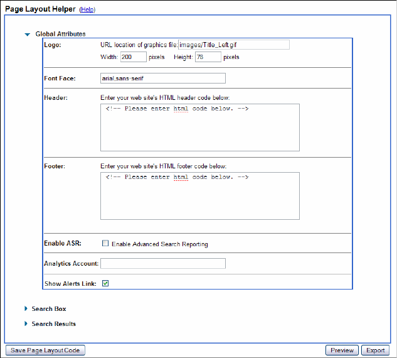Image resolution: width=397 pixels, height=358 pixels.
Task: Click the Enable Advanced Search Reporting label
Action: pos(159,244)
